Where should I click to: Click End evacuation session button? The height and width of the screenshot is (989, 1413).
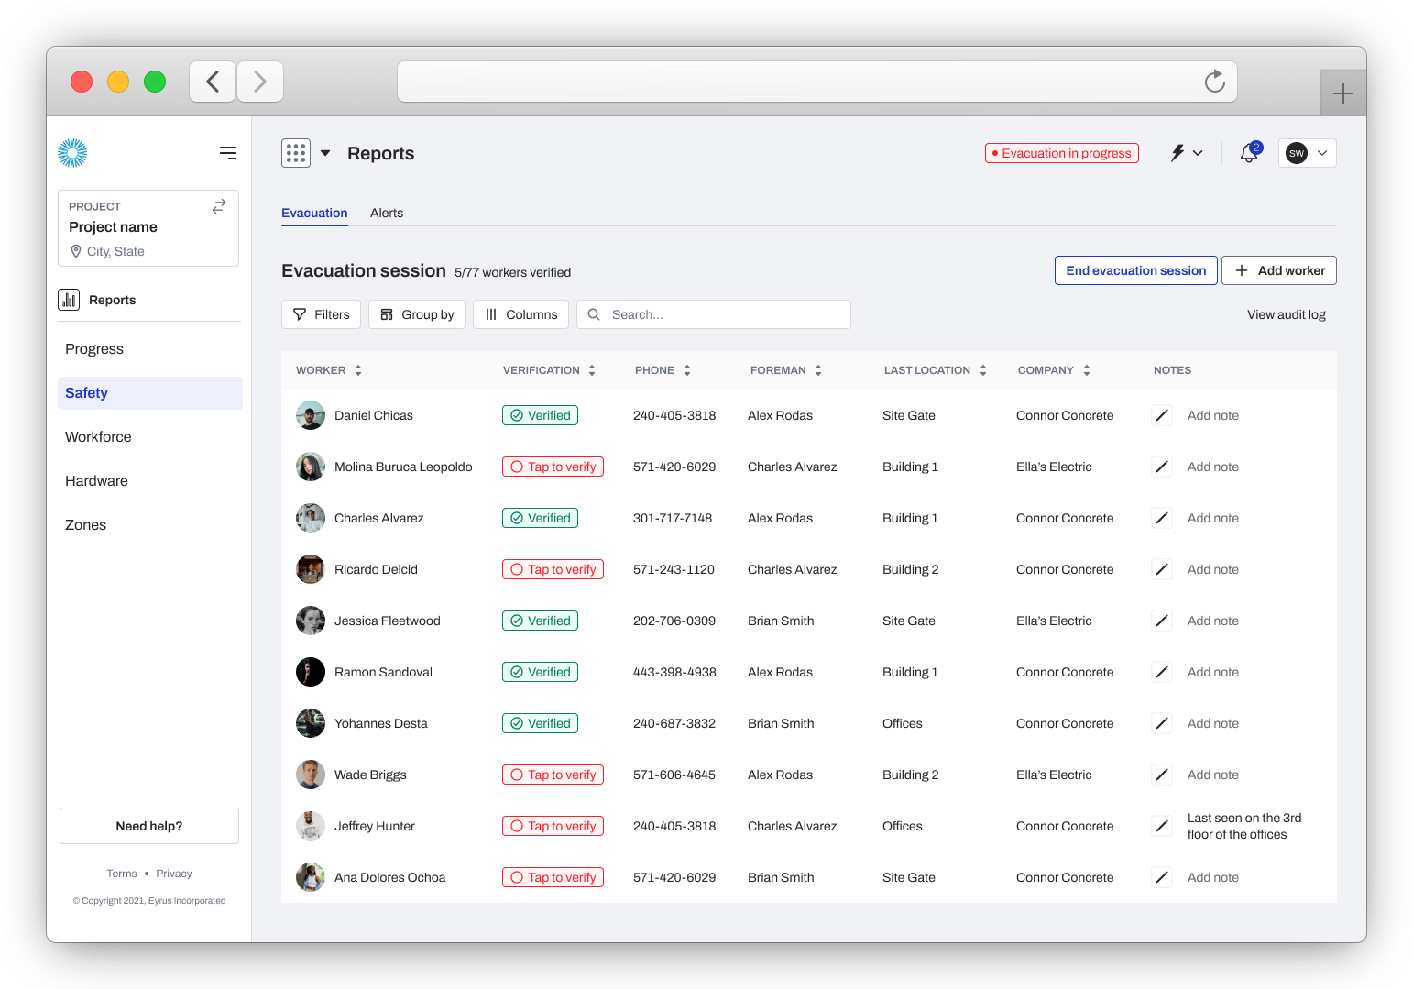(x=1136, y=270)
